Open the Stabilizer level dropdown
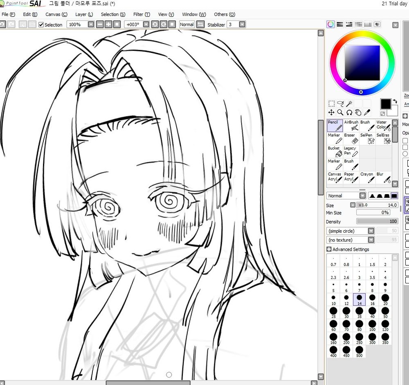The height and width of the screenshot is (385, 409). (242, 25)
